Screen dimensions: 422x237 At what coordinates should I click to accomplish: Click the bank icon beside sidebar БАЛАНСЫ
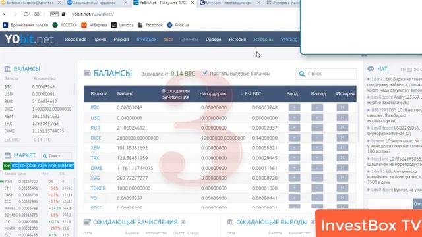click(x=7, y=68)
